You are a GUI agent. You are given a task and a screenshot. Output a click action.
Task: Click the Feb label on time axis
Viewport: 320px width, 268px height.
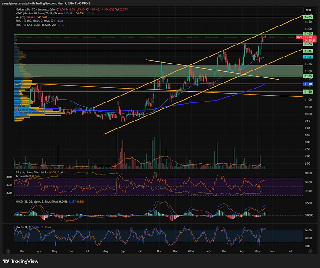click(208, 251)
